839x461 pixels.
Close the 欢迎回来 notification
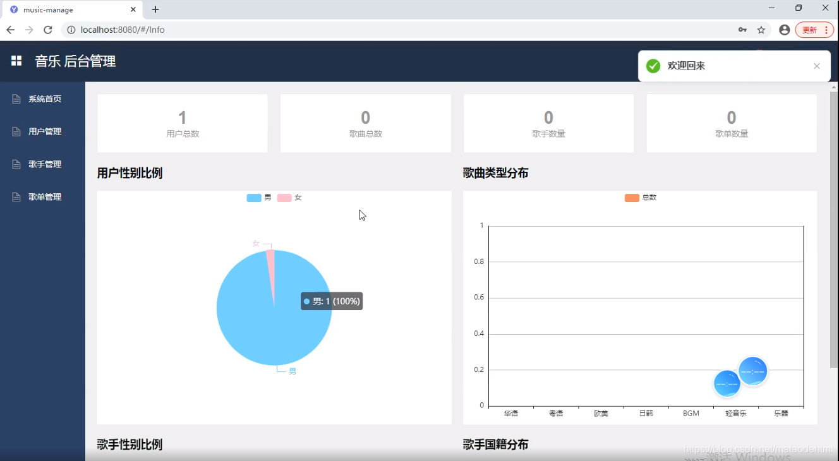(x=817, y=66)
